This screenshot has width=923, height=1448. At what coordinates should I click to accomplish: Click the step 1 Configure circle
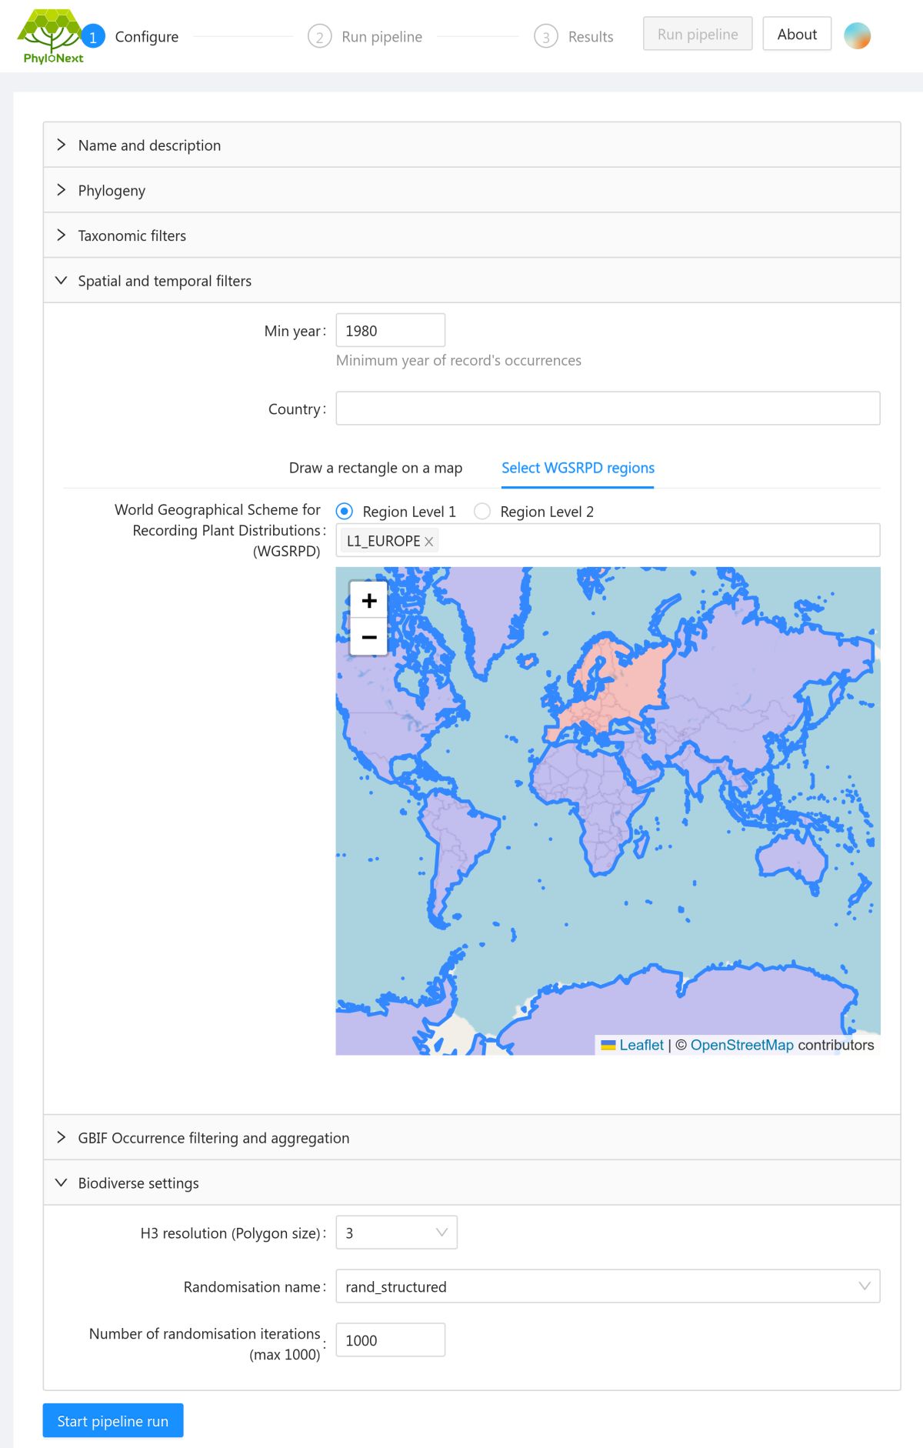93,36
